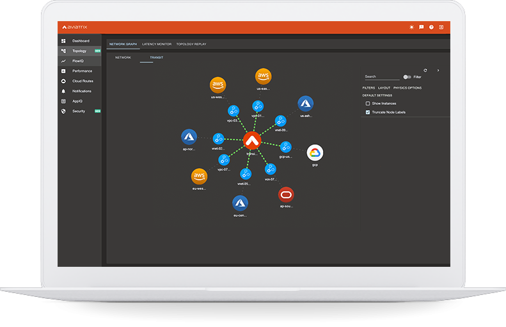
Task: Toggle the Filter switch
Action: (x=407, y=77)
